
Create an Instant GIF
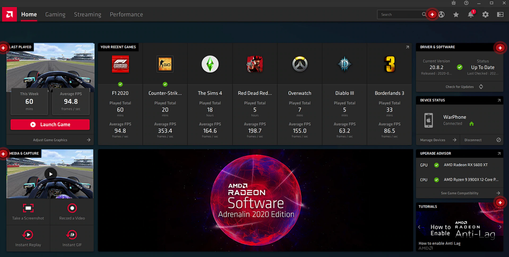pyautogui.click(x=72, y=238)
